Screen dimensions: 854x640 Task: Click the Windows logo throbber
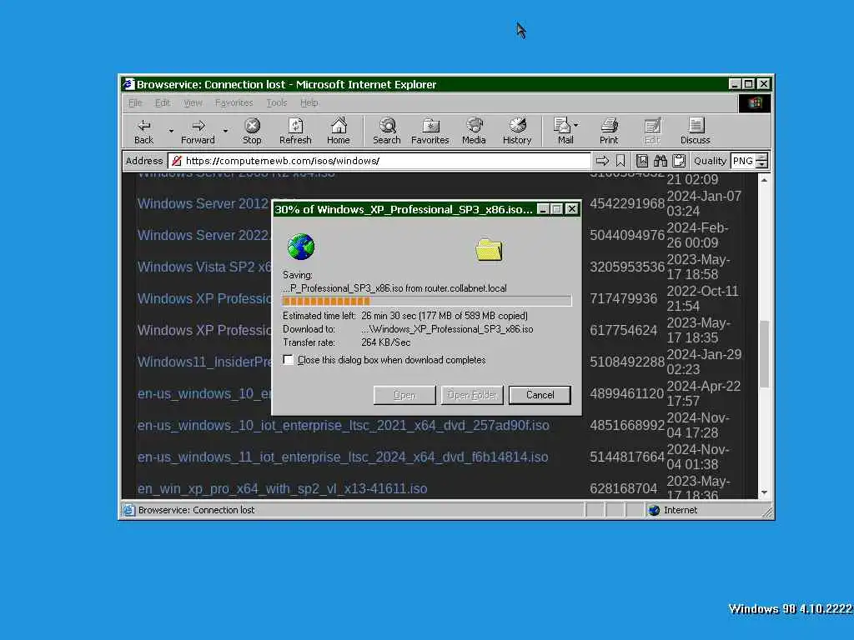pos(755,102)
